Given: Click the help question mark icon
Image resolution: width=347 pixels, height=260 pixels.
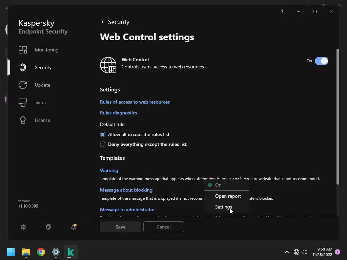Looking at the screenshot, I should point(282,12).
